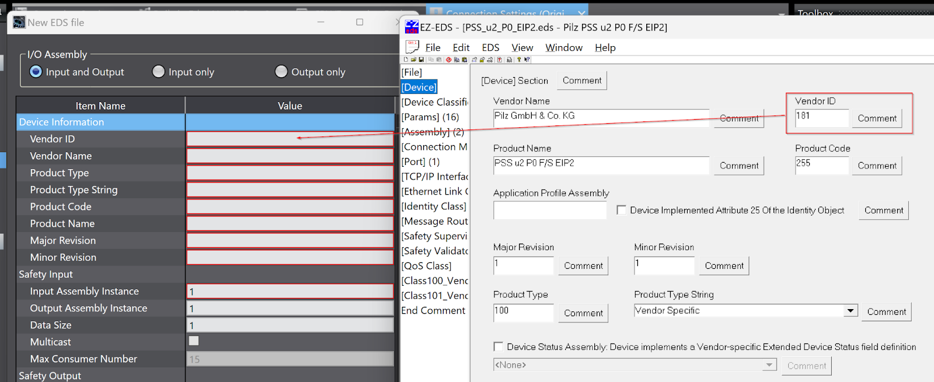
Task: Click the red-framed question mark document toolbar icon
Action: tap(499, 59)
